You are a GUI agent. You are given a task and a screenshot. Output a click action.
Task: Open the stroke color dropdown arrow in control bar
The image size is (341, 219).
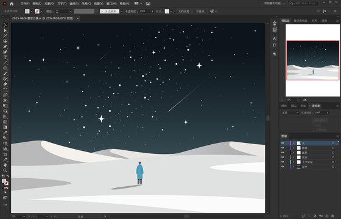(x=41, y=12)
